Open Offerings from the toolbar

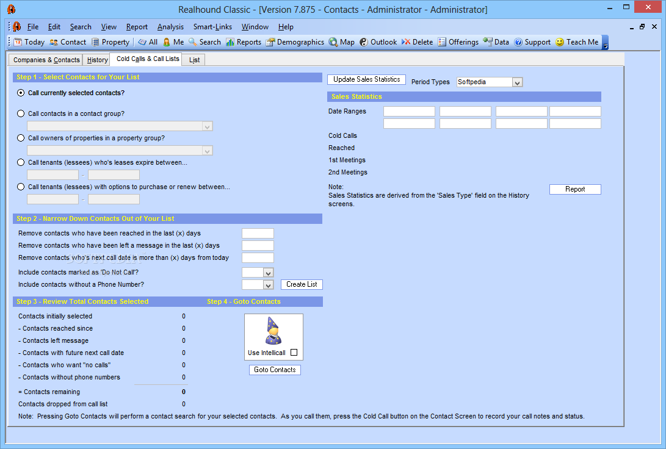tap(458, 42)
